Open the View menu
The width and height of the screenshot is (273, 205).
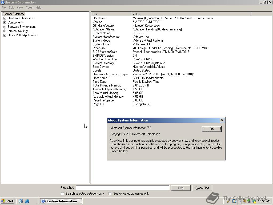point(20,7)
